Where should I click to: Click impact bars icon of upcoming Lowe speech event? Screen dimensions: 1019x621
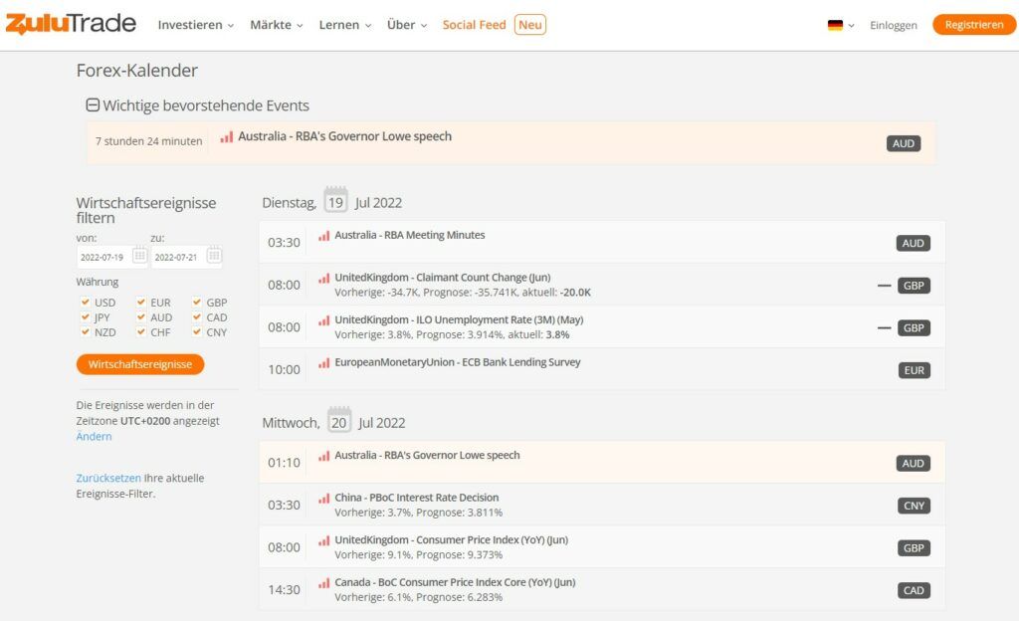(226, 137)
